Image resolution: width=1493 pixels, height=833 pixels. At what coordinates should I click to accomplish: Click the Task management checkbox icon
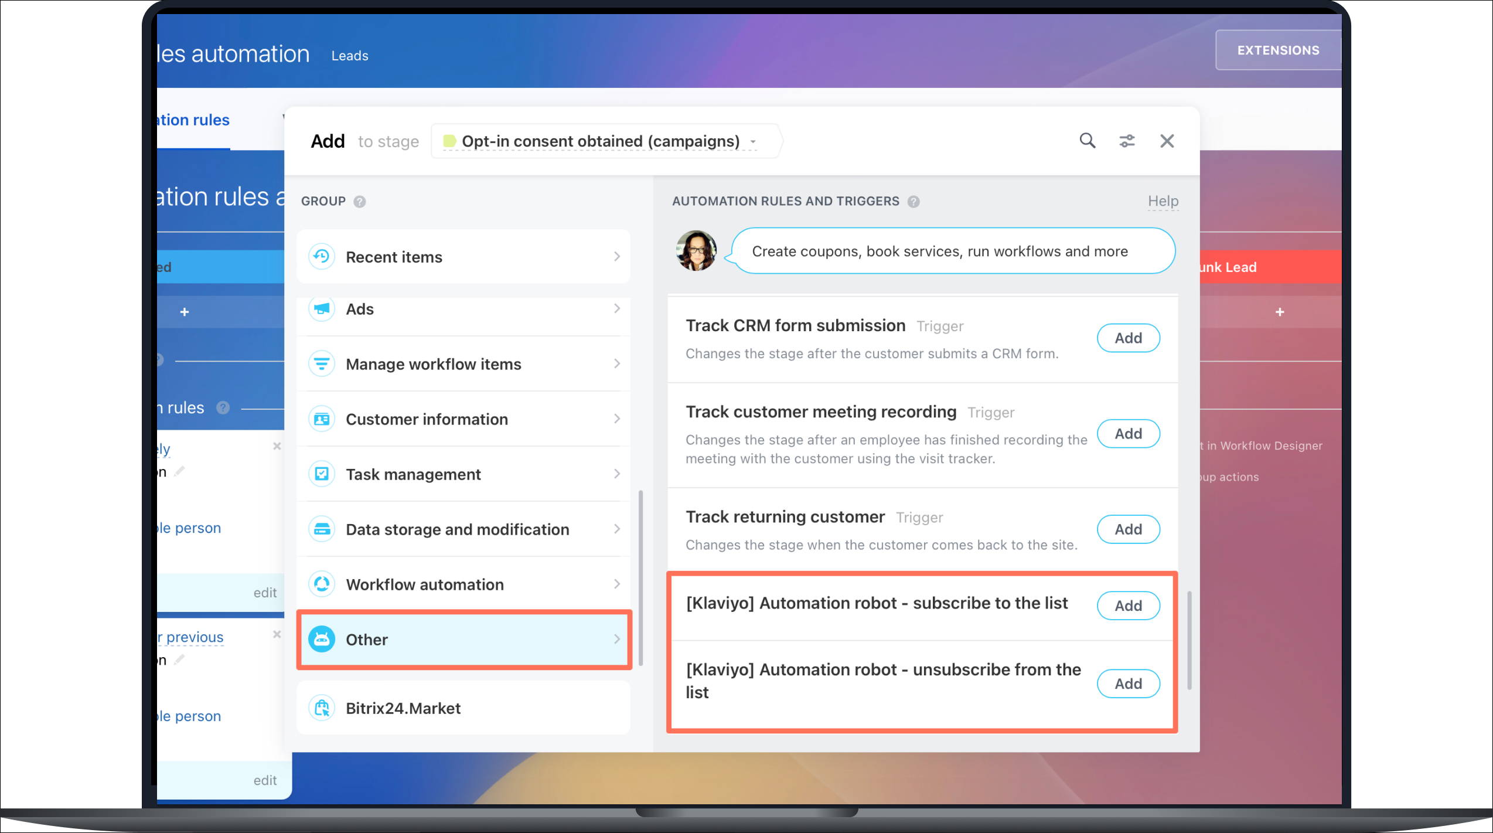(x=322, y=474)
